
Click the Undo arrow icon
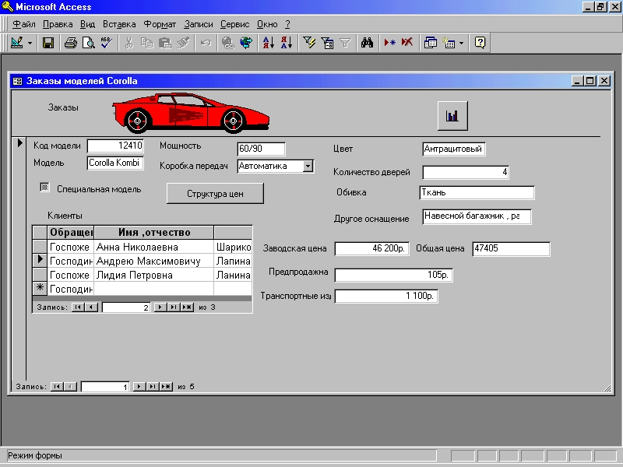[x=206, y=43]
